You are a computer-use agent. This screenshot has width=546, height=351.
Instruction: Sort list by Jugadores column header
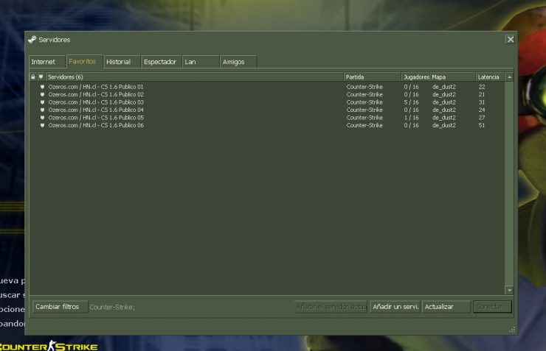pos(415,77)
